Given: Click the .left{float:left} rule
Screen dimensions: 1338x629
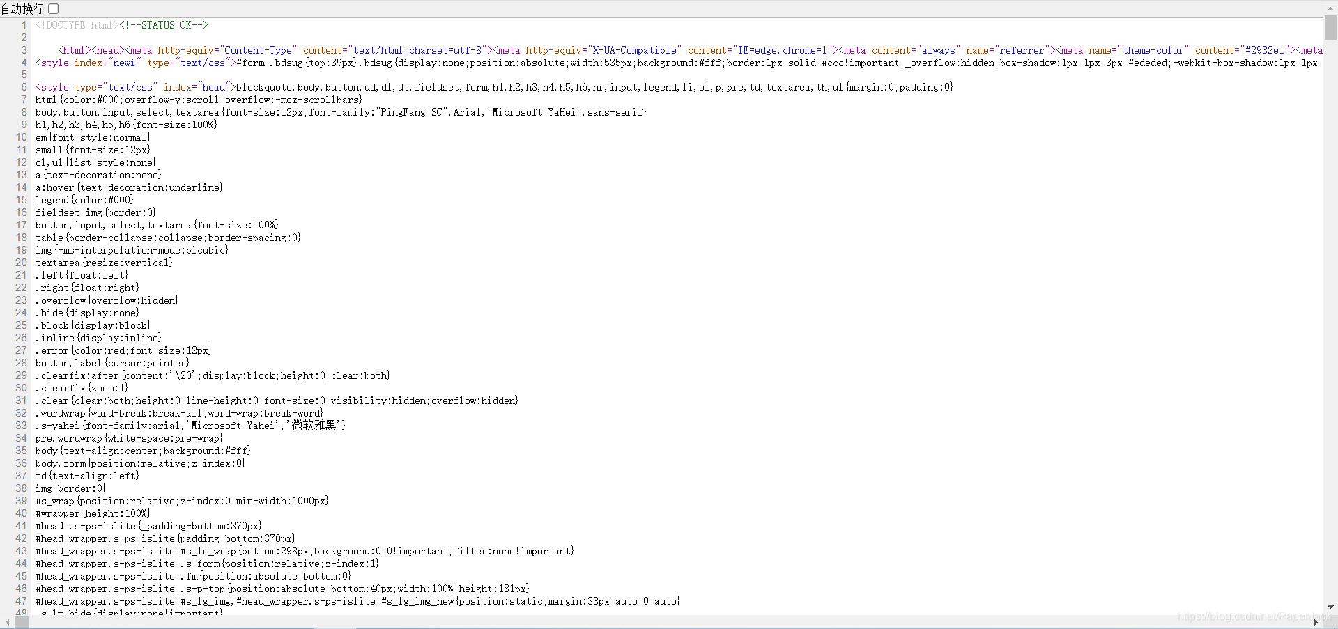Looking at the screenshot, I should click(82, 275).
